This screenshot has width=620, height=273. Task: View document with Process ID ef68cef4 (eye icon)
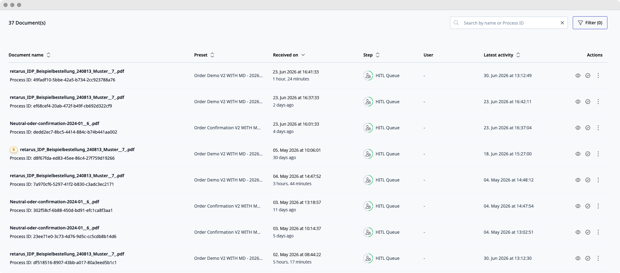pyautogui.click(x=578, y=102)
